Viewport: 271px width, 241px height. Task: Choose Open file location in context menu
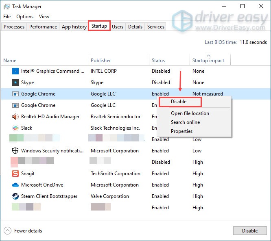click(190, 113)
